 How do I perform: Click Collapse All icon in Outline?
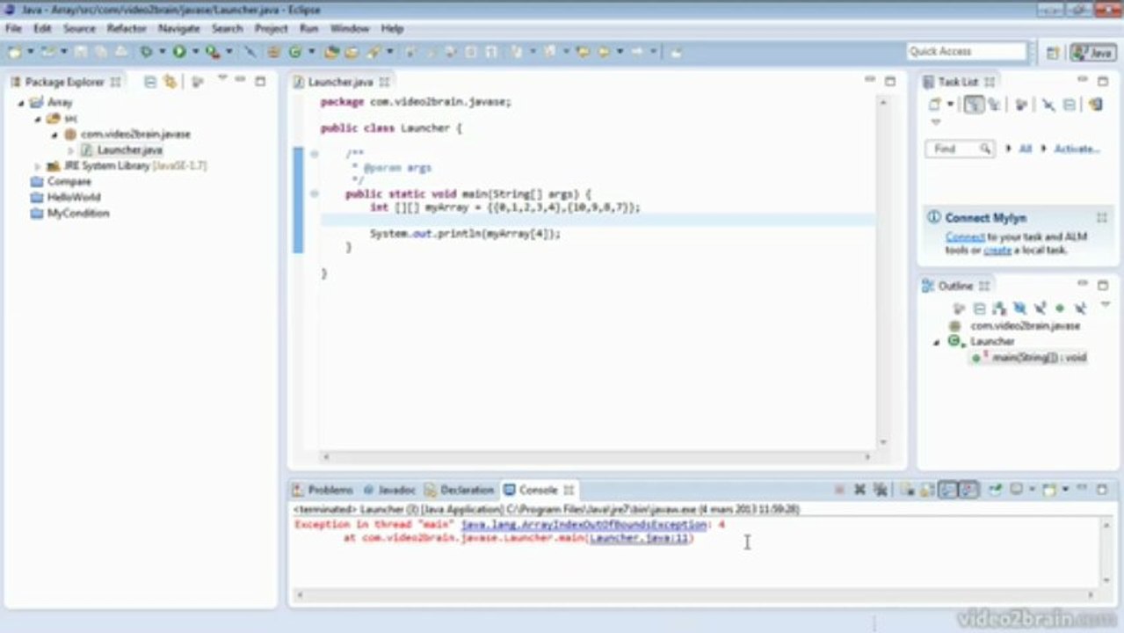979,309
